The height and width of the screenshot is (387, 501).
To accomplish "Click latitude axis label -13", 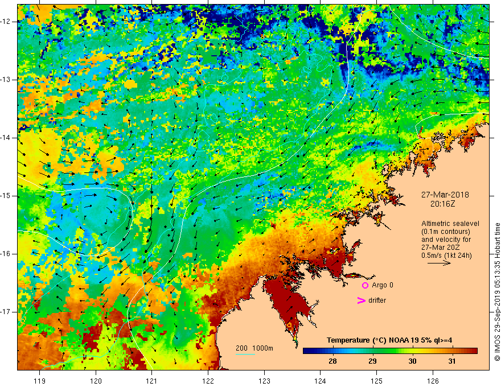I will (x=6, y=80).
